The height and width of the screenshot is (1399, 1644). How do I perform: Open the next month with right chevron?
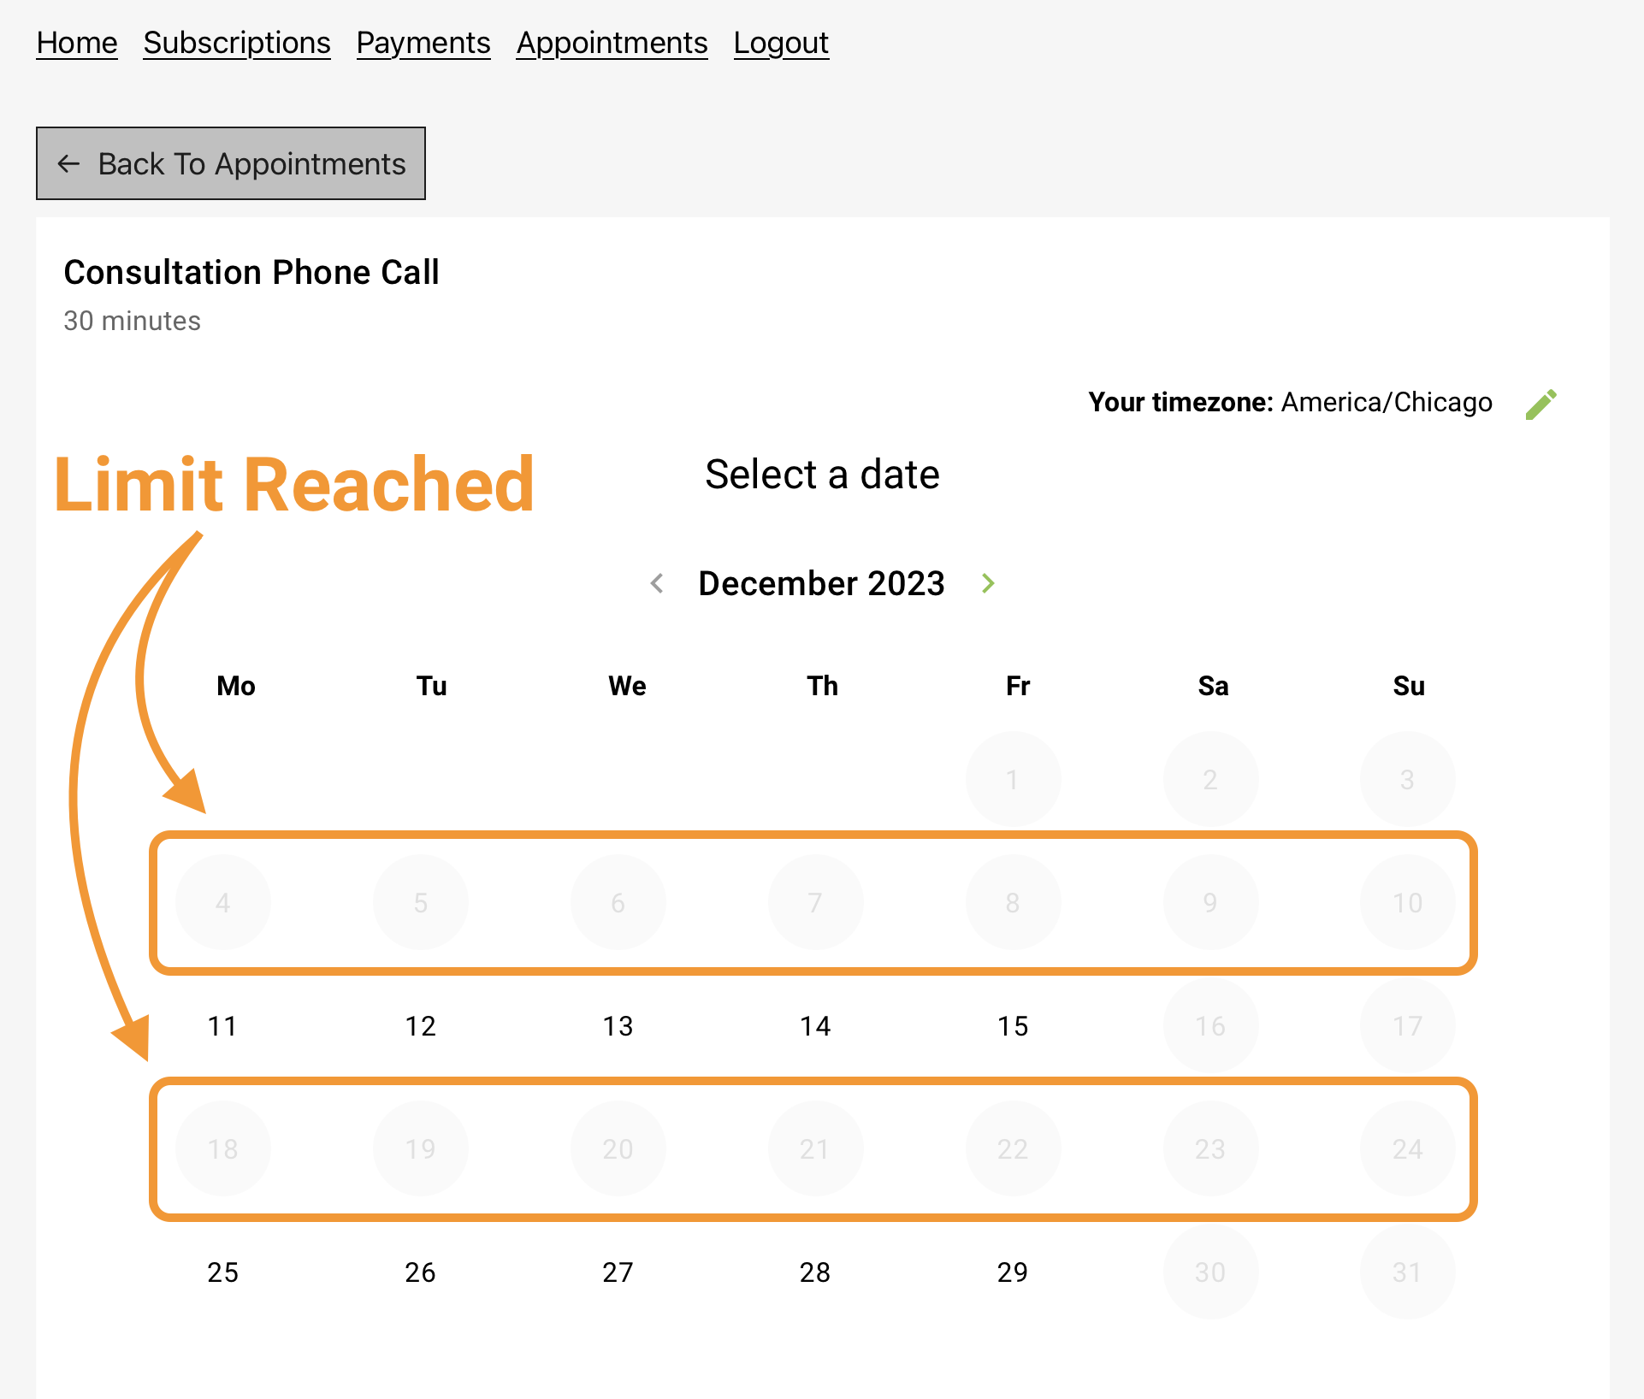(x=988, y=583)
